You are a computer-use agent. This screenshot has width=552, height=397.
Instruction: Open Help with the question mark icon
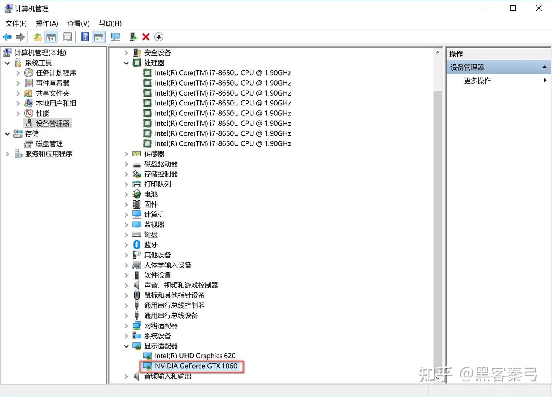point(85,37)
